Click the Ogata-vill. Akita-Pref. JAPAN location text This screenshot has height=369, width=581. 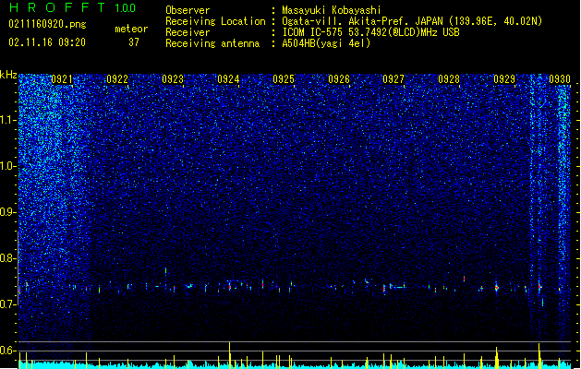coord(412,21)
